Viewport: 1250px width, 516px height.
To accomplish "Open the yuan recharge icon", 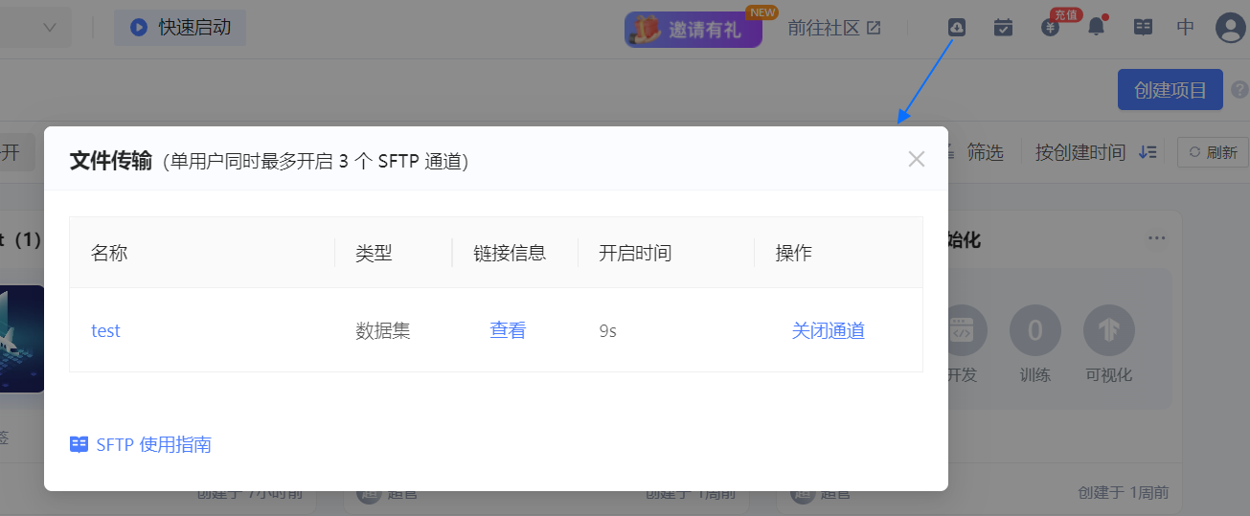I will coord(1051,28).
